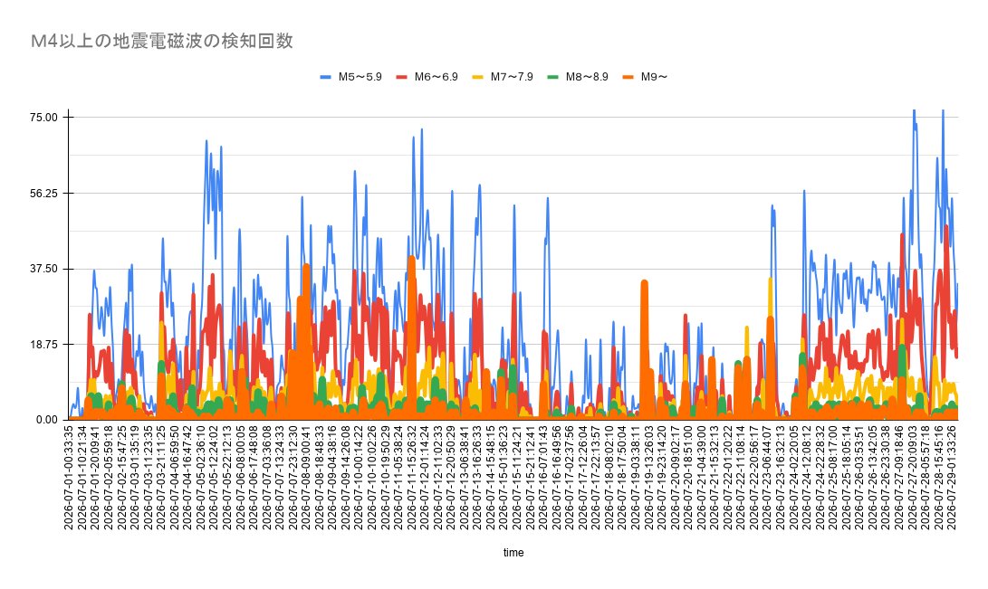988x589 pixels.
Task: Click x-axis label '2026-07-13-06:38:41'
Action: pyautogui.click(x=465, y=478)
